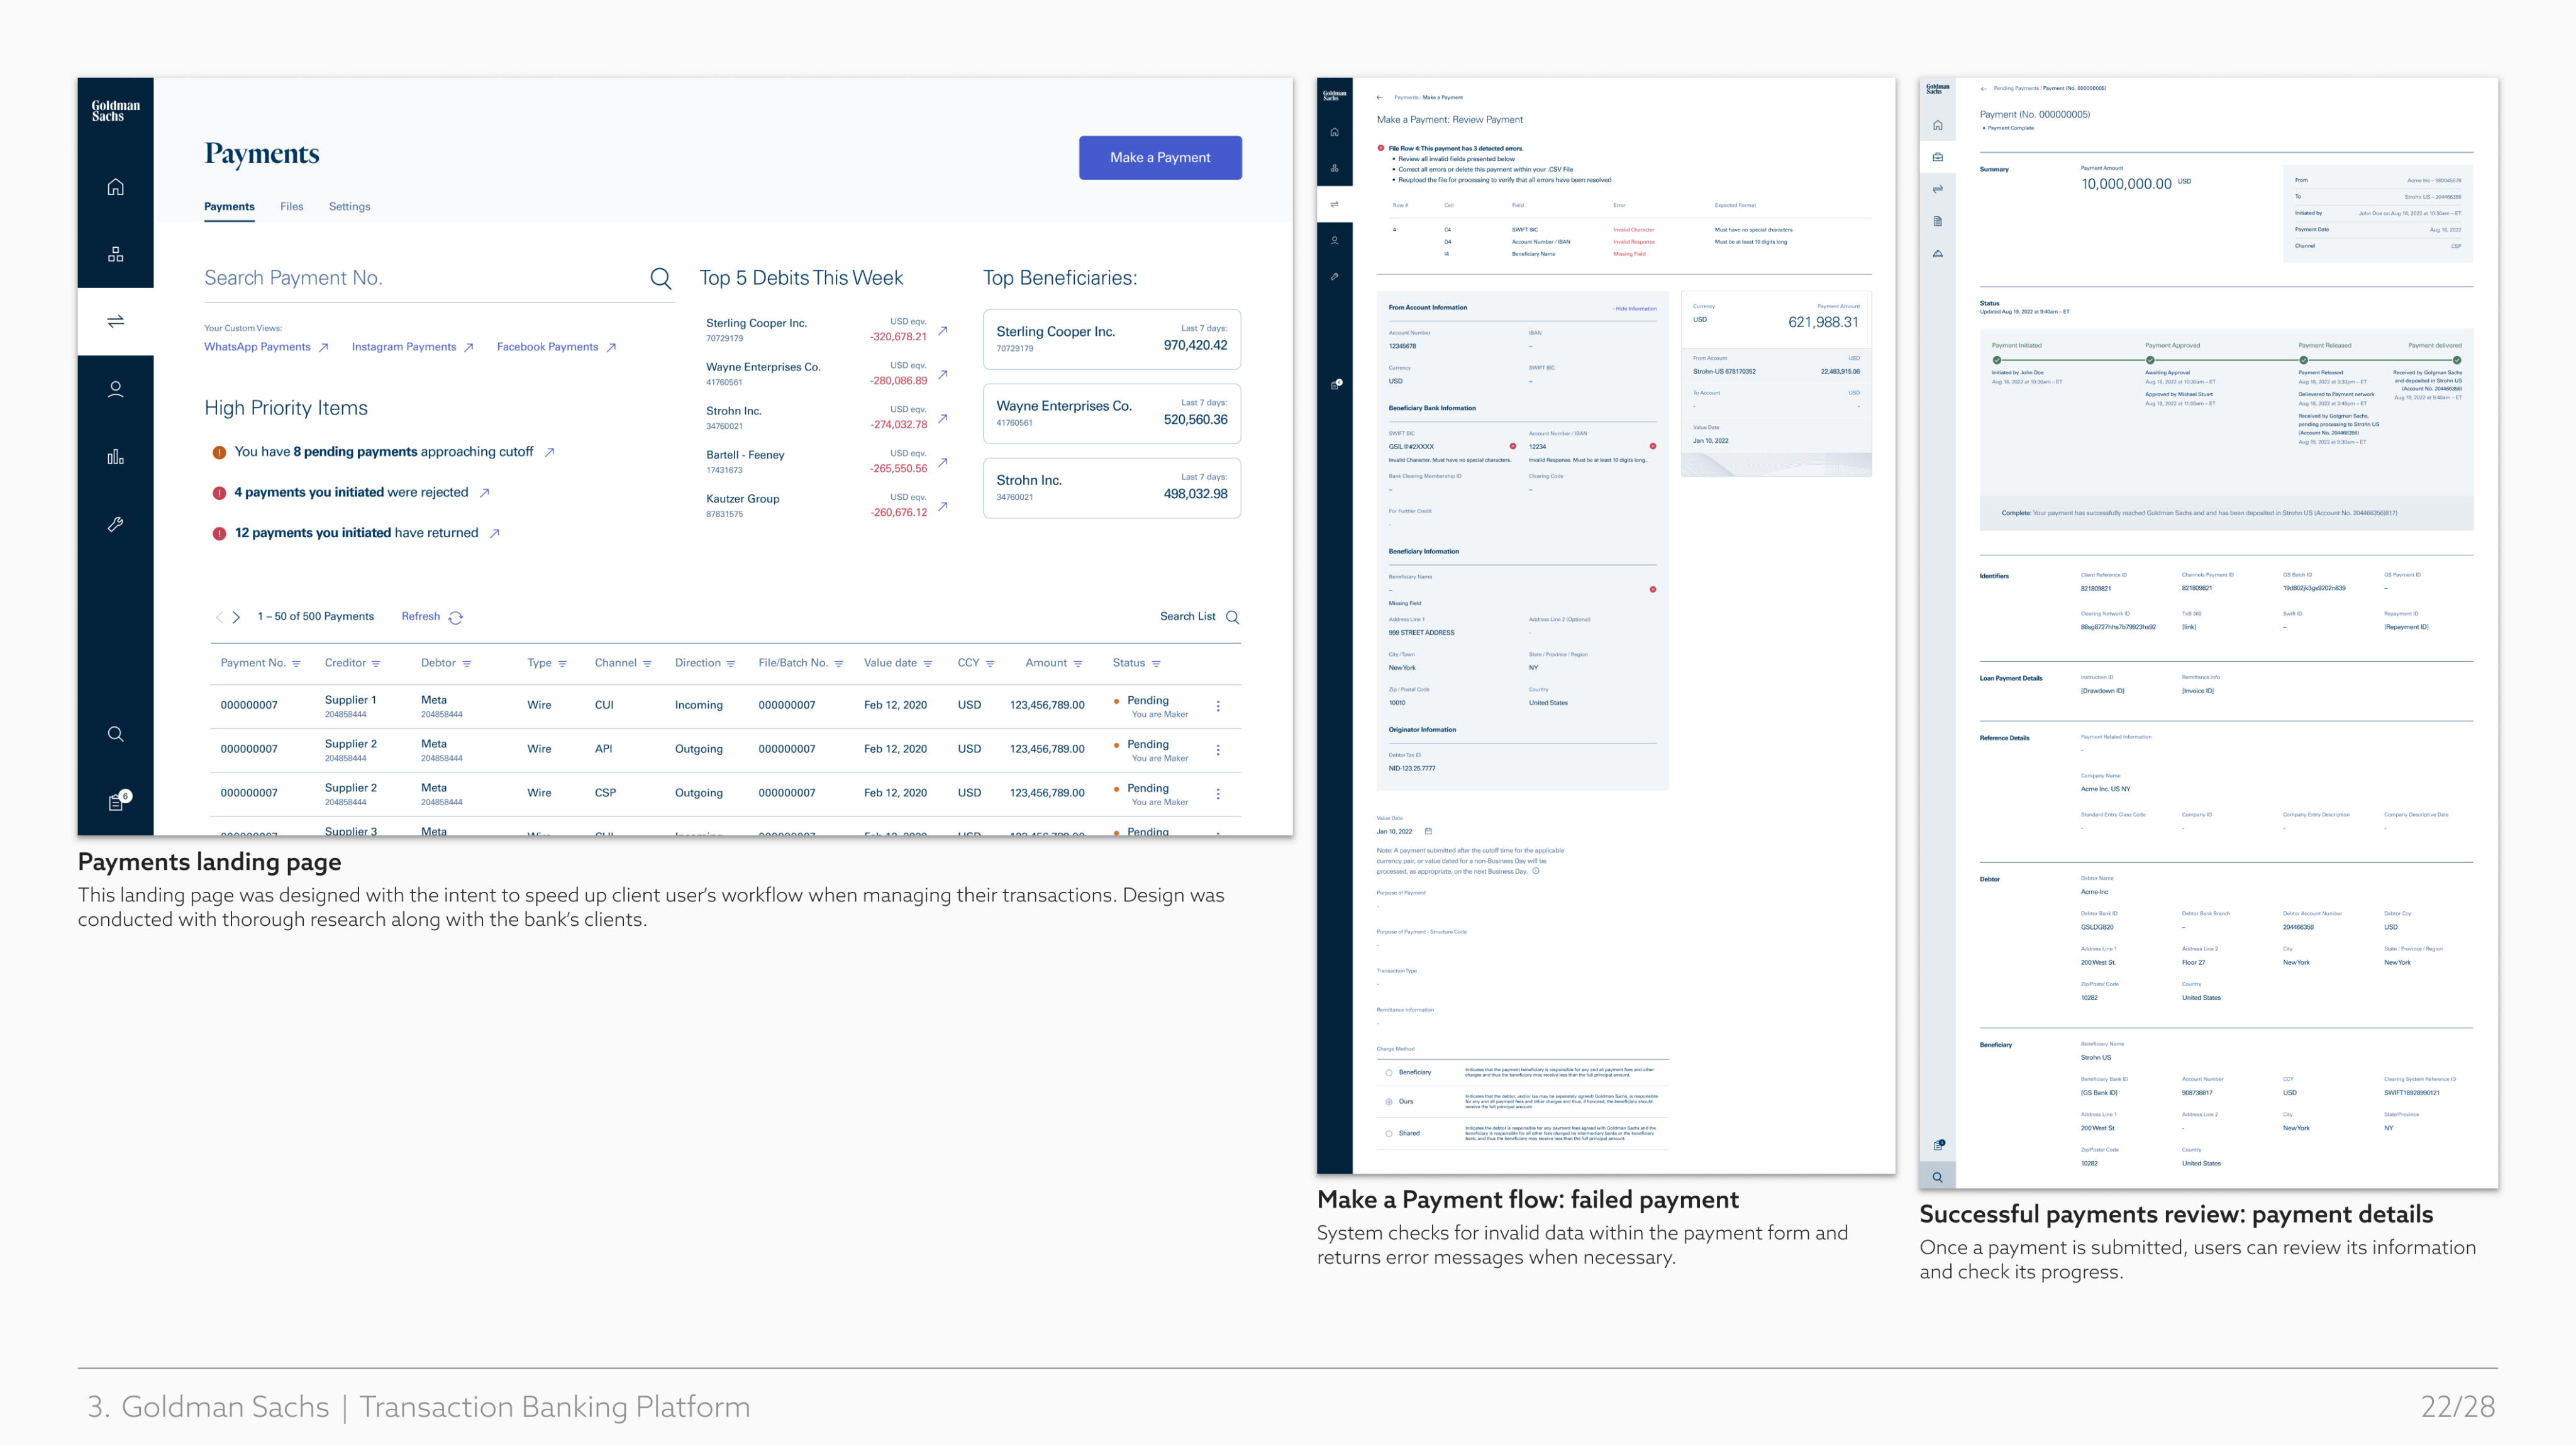Switch to the Files tab
This screenshot has width=2576, height=1446.
coord(291,206)
